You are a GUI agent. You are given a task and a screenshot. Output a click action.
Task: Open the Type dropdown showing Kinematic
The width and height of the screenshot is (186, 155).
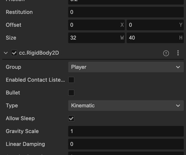126,106
